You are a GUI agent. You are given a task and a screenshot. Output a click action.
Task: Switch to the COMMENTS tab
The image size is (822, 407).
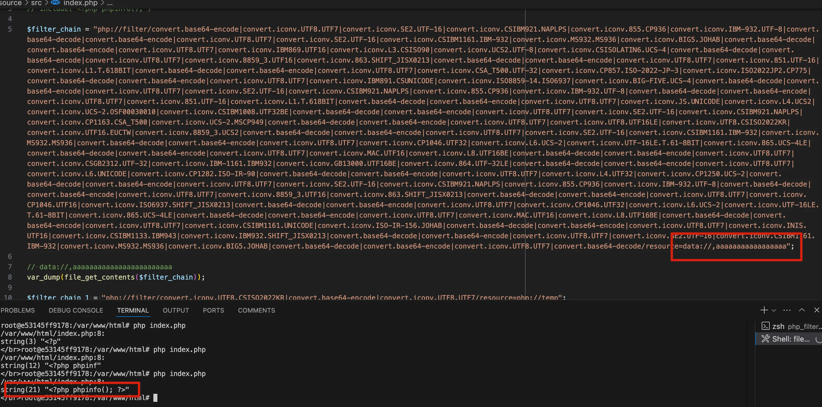tap(256, 310)
